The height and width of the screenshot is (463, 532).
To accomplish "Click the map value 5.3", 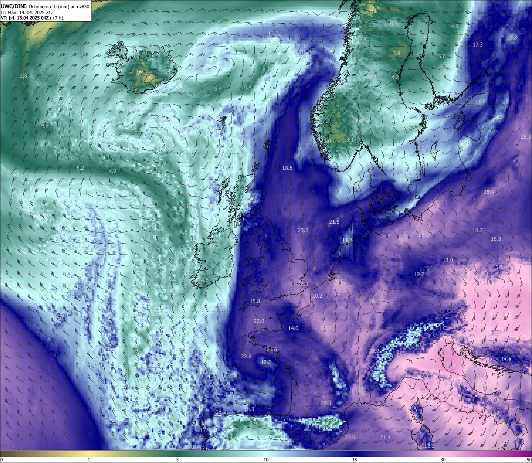I will pyautogui.click(x=266, y=69).
